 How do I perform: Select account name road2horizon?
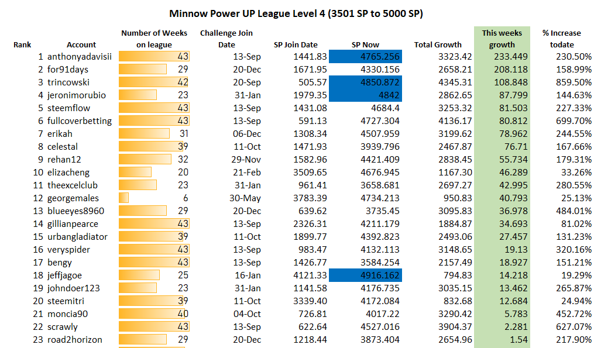75,340
